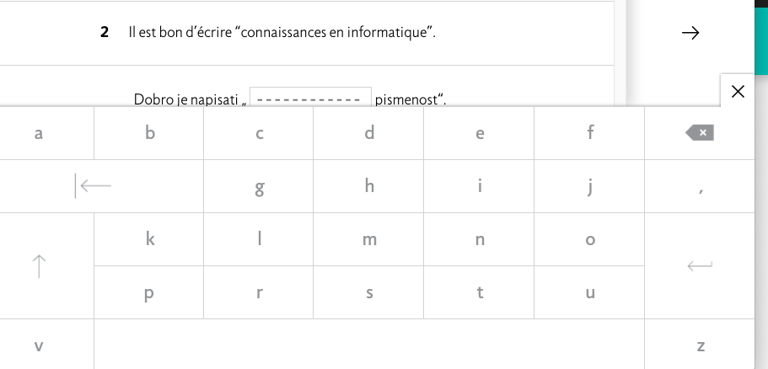Tap the 'm' key
768x369 pixels.
[368, 240]
